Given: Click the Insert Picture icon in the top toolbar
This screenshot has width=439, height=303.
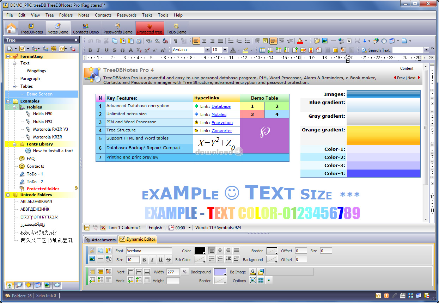Looking at the screenshot, I should point(325,41).
